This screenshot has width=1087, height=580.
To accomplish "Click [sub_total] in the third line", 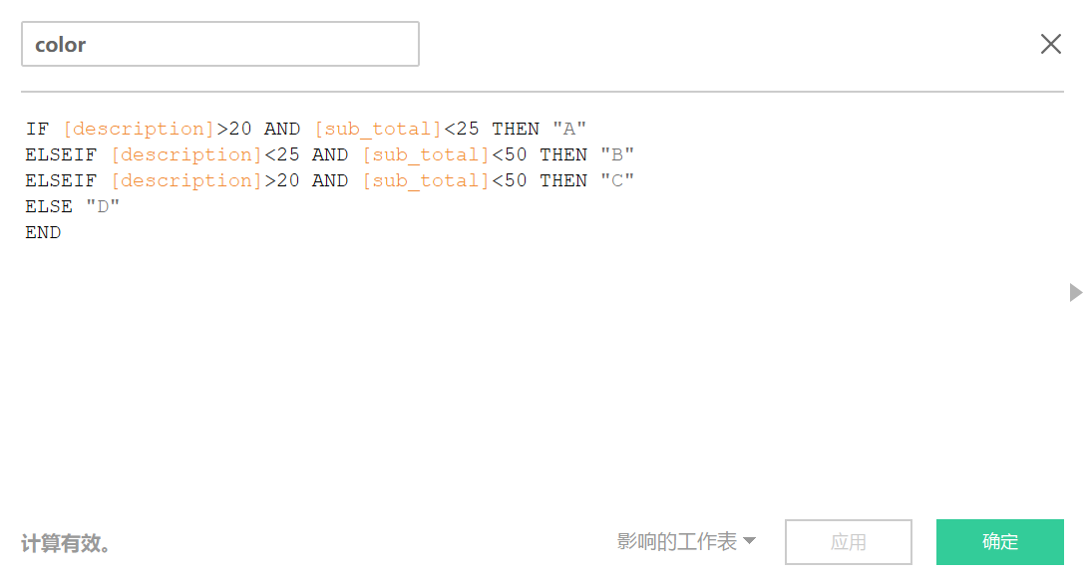I will coord(426,180).
